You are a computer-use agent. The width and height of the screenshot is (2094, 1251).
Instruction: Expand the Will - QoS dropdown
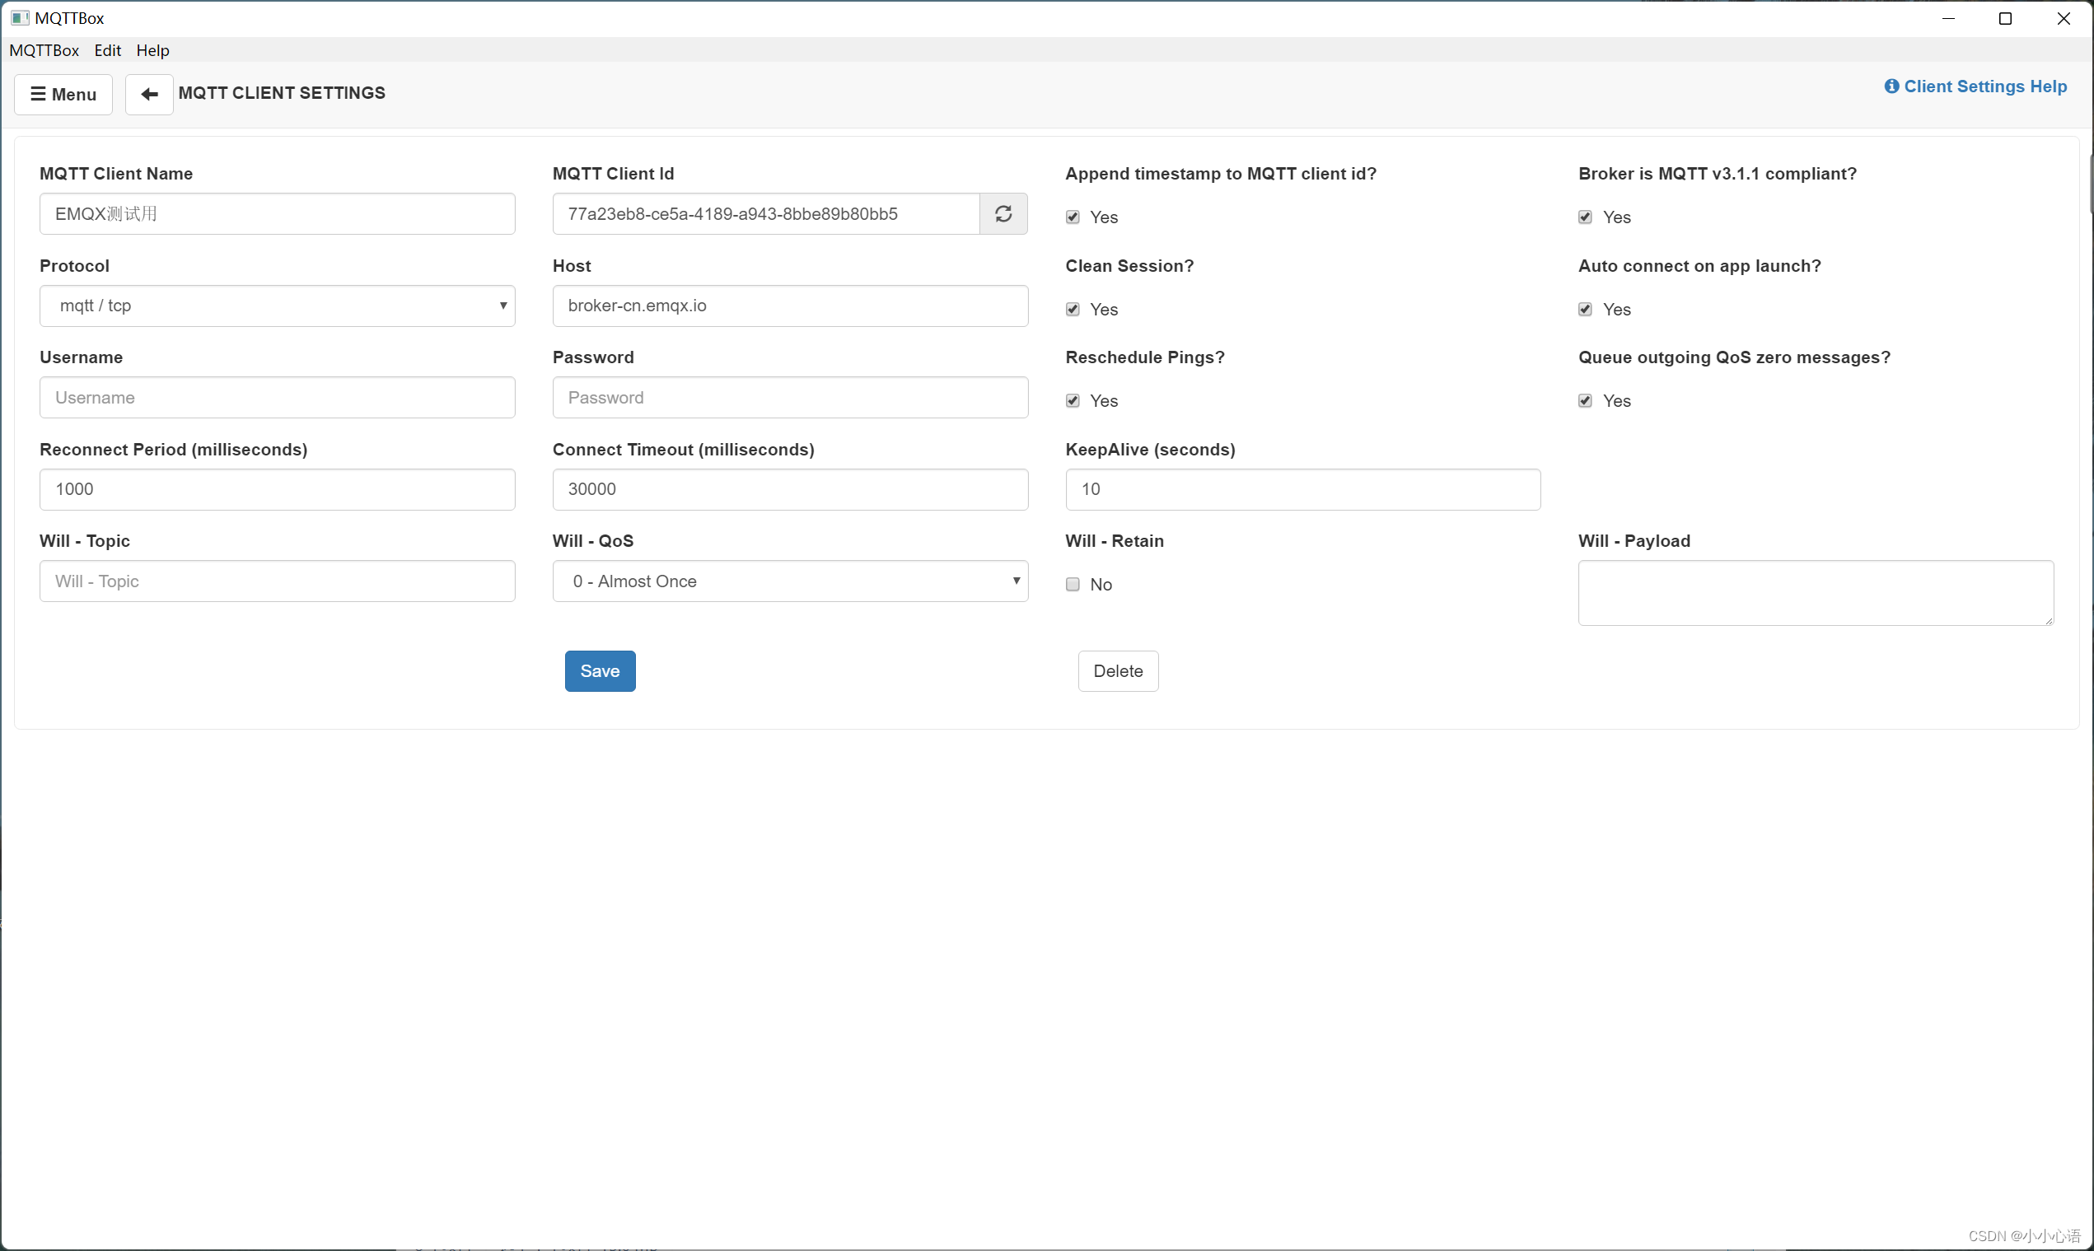(790, 581)
